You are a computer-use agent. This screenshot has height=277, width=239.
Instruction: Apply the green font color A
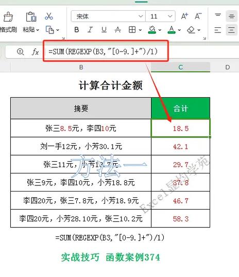tap(172, 30)
